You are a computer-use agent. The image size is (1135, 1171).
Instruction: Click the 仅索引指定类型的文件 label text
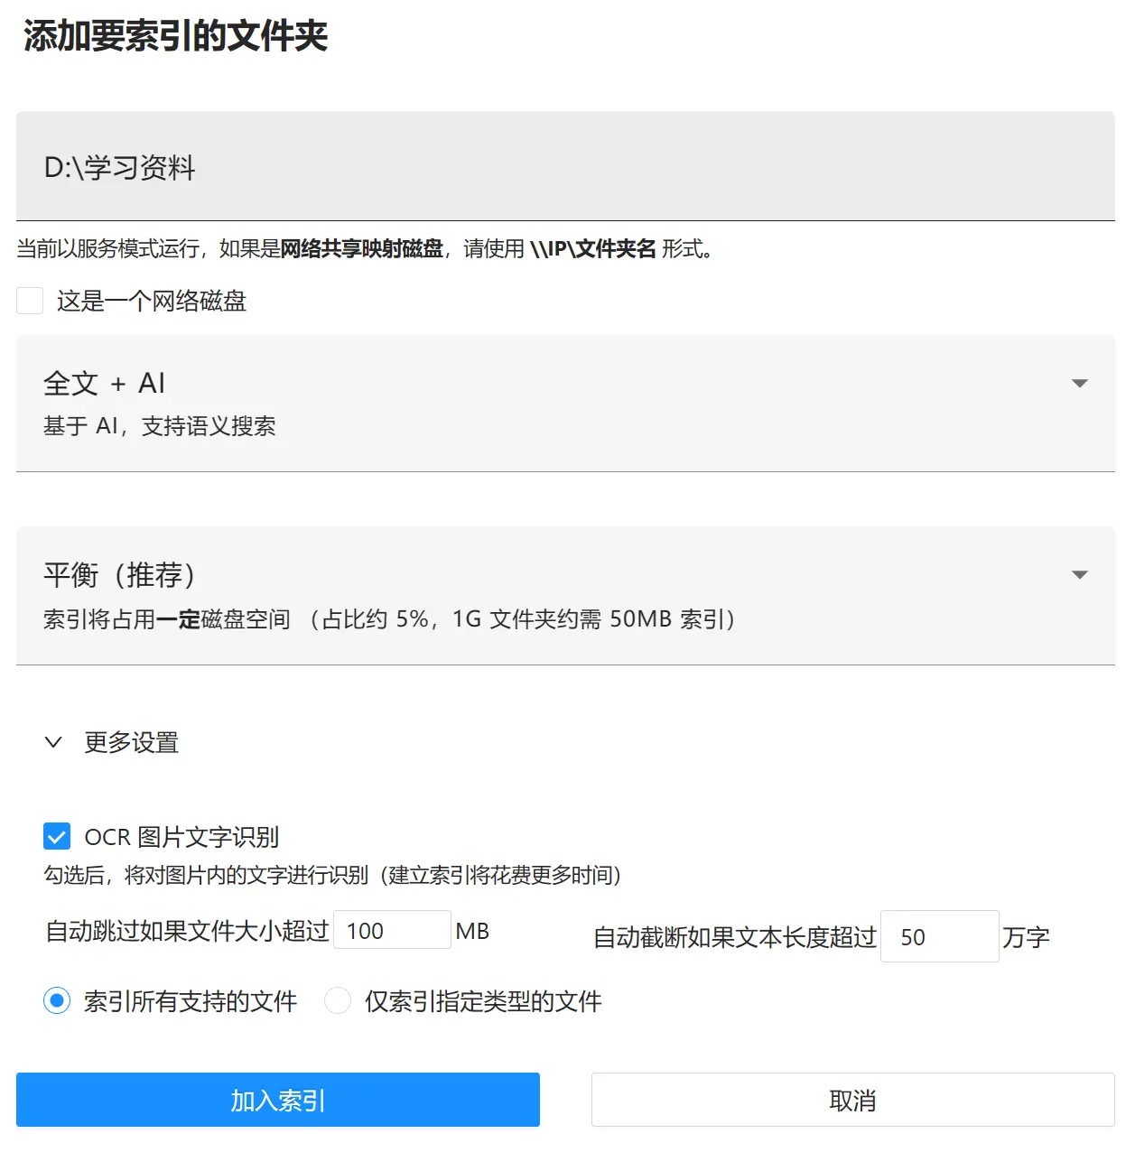tap(483, 1001)
